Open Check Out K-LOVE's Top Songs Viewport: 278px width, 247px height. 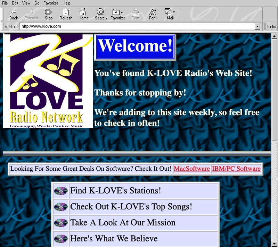(131, 207)
